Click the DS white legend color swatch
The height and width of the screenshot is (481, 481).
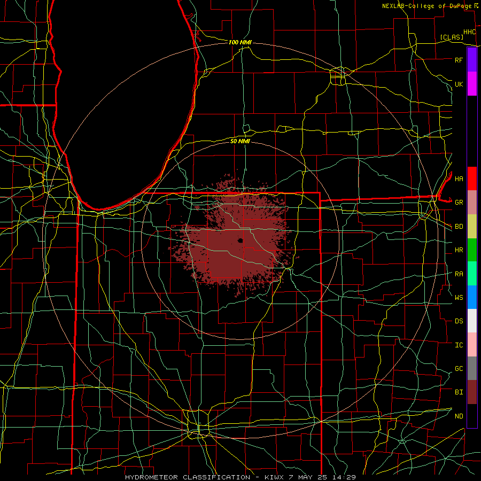click(472, 321)
